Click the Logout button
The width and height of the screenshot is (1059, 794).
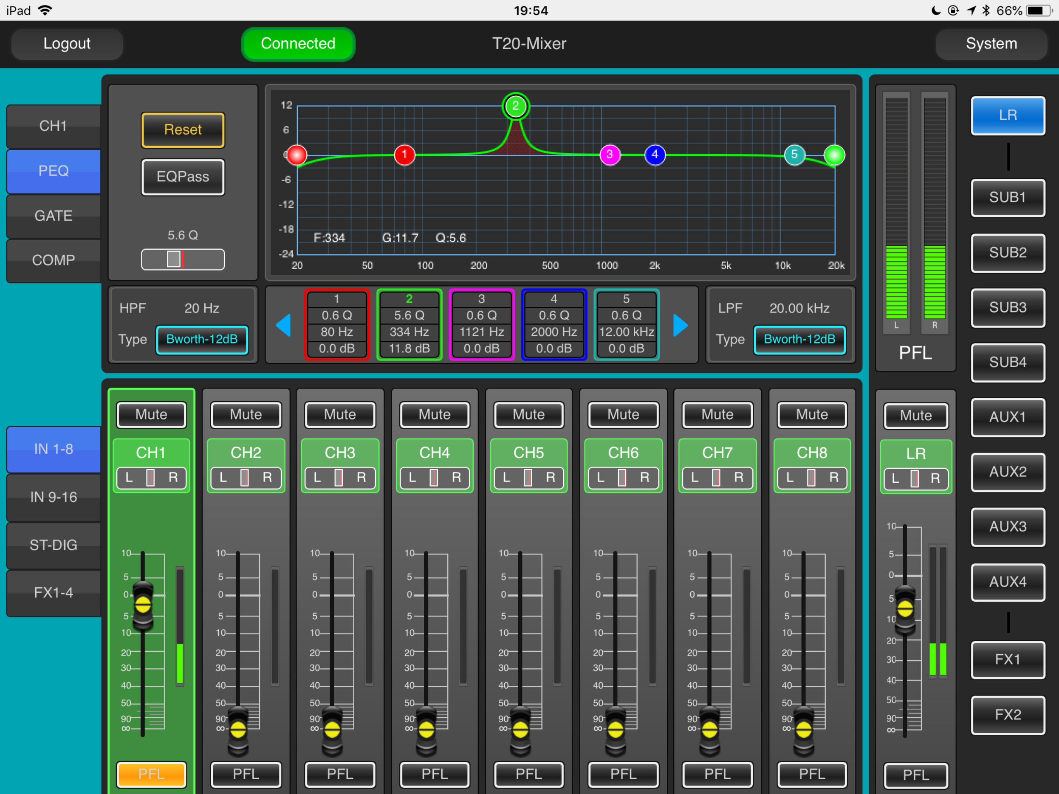pos(67,43)
